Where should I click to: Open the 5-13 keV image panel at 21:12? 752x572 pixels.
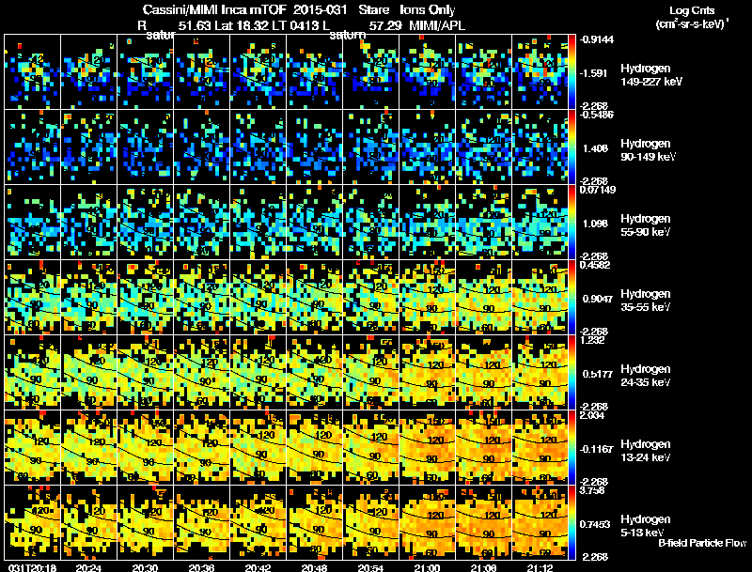point(540,522)
